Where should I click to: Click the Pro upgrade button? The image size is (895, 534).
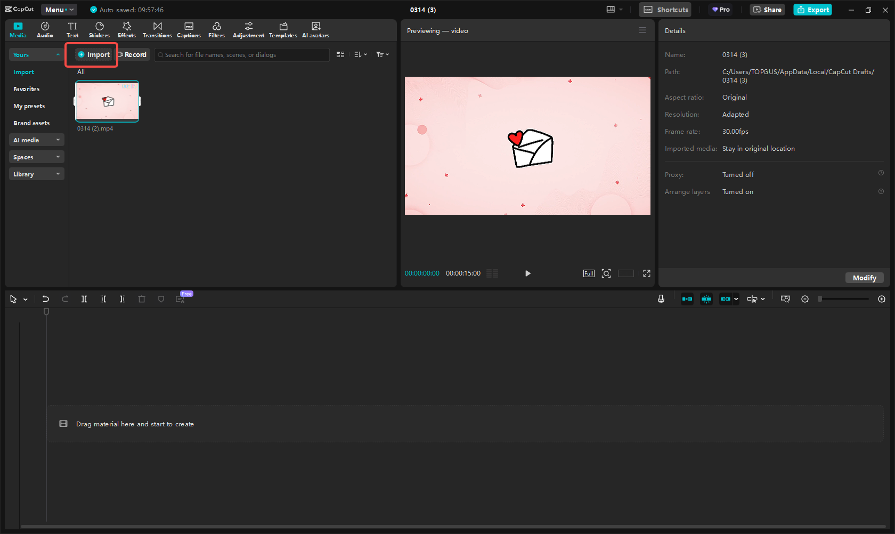point(721,10)
